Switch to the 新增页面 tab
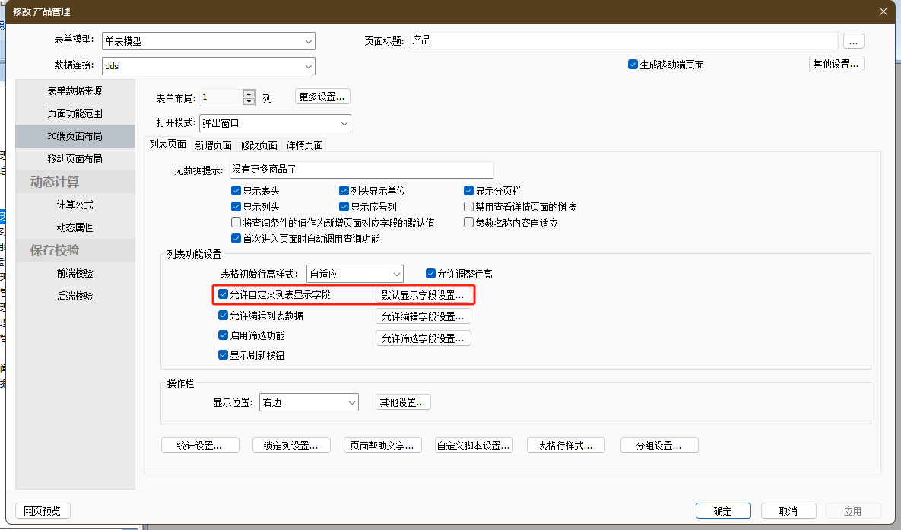901x530 pixels. 213,145
